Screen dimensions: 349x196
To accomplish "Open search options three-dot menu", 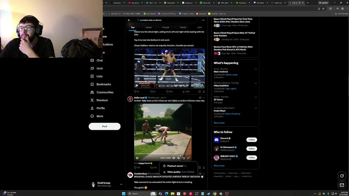I will pos(203,20).
